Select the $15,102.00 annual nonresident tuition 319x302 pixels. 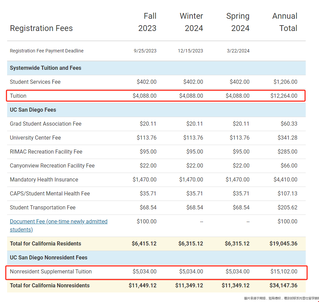(284, 271)
